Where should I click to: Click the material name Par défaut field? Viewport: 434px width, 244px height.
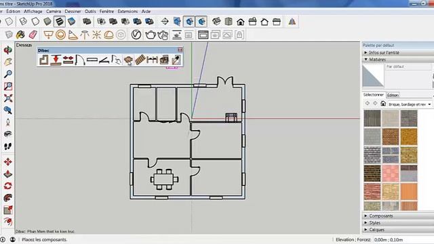(408, 66)
